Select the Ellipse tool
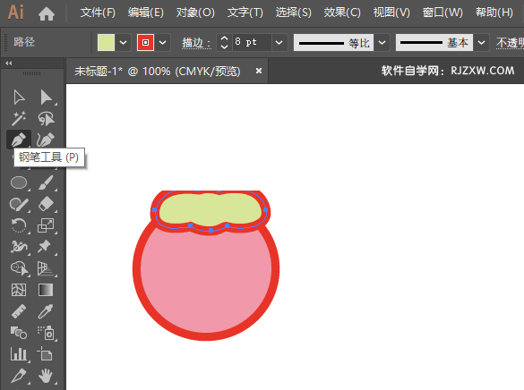Viewport: 524px width, 390px height. pyautogui.click(x=19, y=182)
